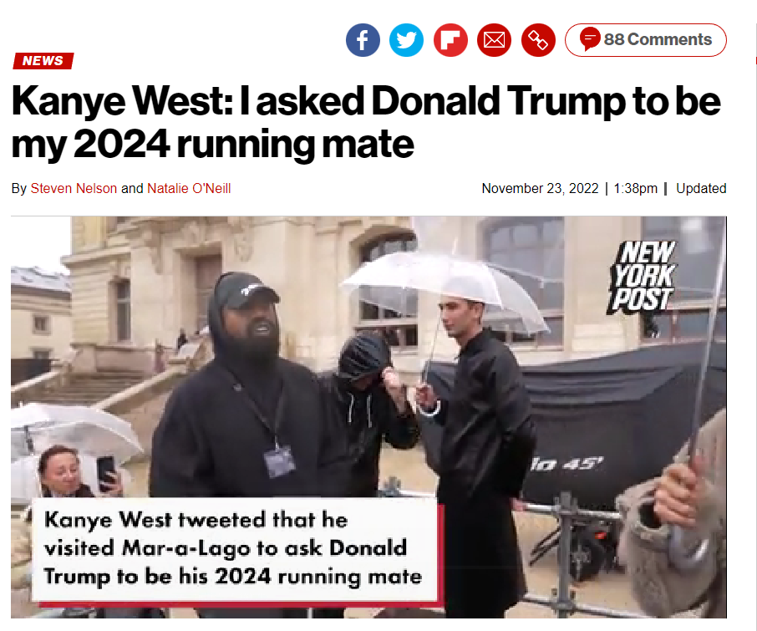This screenshot has width=757, height=631.
Task: Play the Kanye West video thumbnail
Action: [x=368, y=417]
